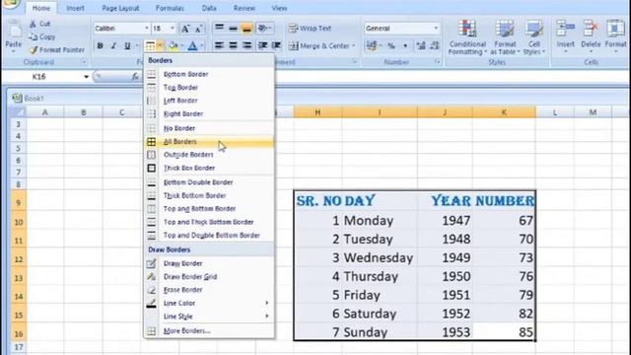Click the Bottom Align icon

[x=246, y=29]
